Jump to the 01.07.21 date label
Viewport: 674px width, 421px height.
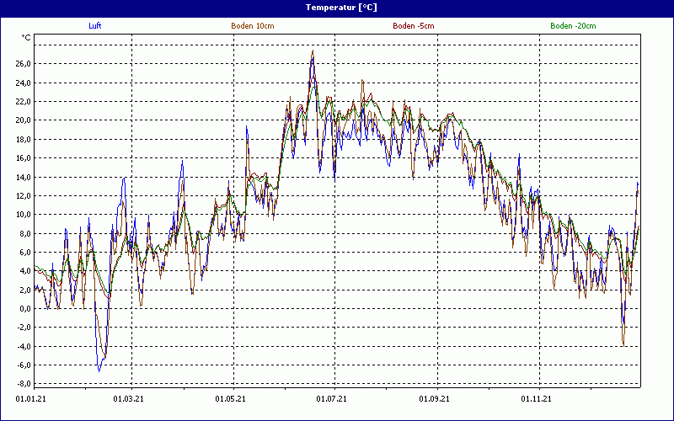[333, 398]
